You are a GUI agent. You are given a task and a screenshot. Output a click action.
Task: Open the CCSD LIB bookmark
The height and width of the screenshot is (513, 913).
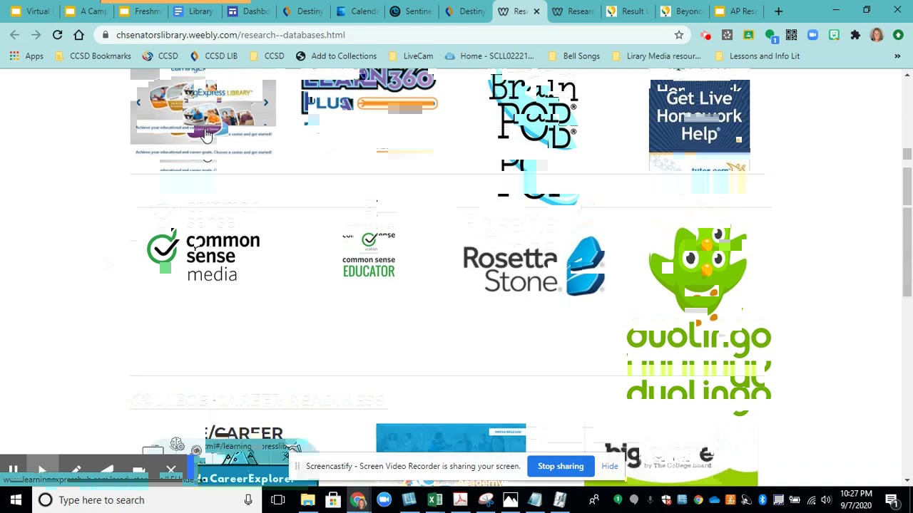(x=213, y=56)
